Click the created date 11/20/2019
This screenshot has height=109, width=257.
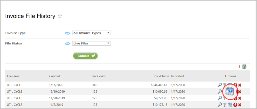point(57,98)
